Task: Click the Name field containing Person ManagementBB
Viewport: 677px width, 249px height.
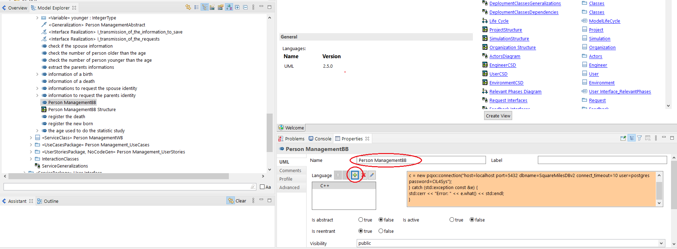Action: point(421,160)
